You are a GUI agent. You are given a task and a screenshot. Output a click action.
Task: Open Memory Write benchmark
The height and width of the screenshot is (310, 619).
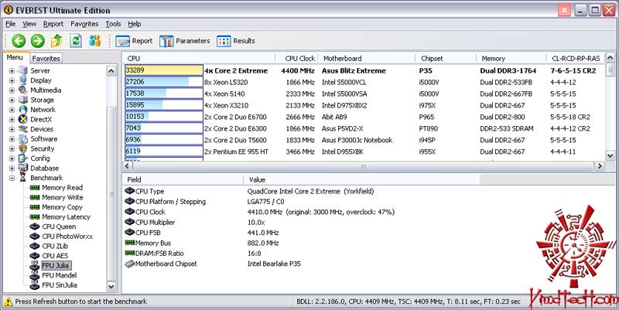63,197
